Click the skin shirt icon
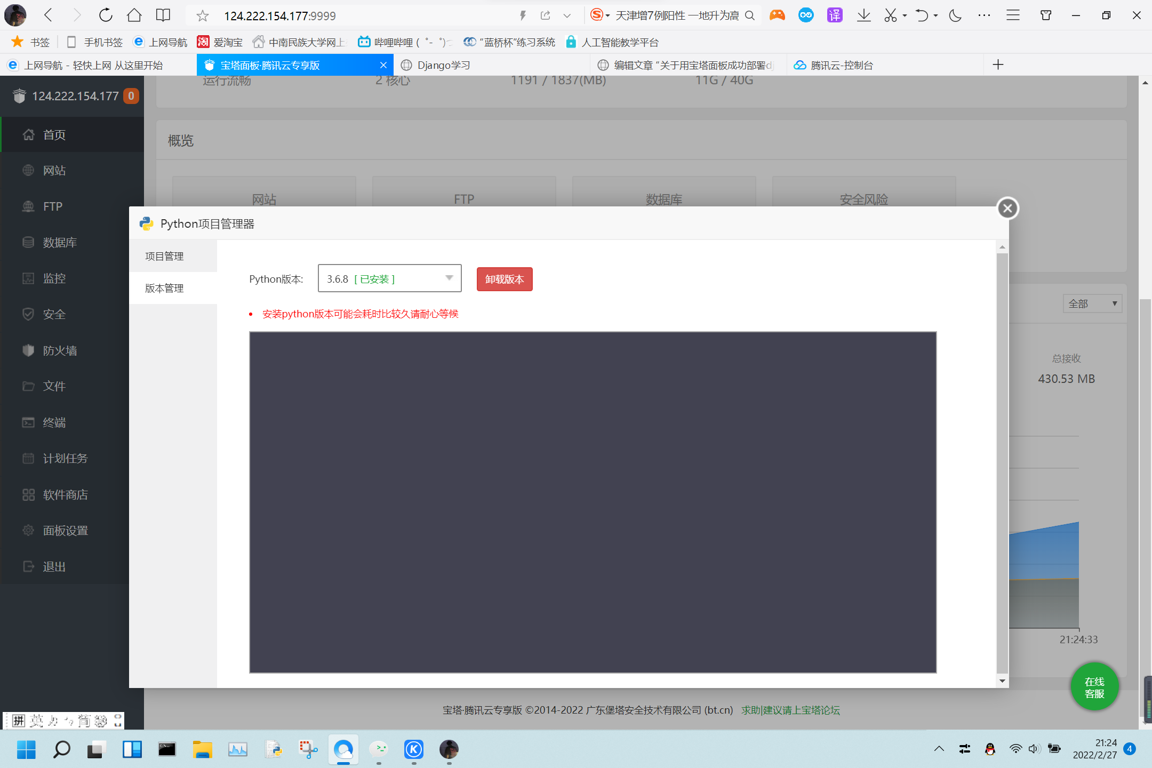The image size is (1152, 768). tap(1046, 15)
